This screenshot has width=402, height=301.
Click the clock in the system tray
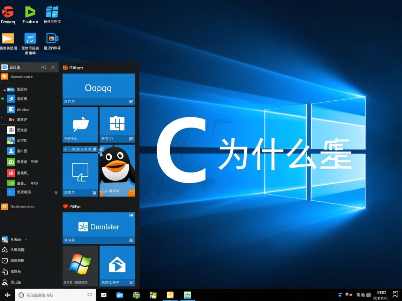[x=380, y=294]
